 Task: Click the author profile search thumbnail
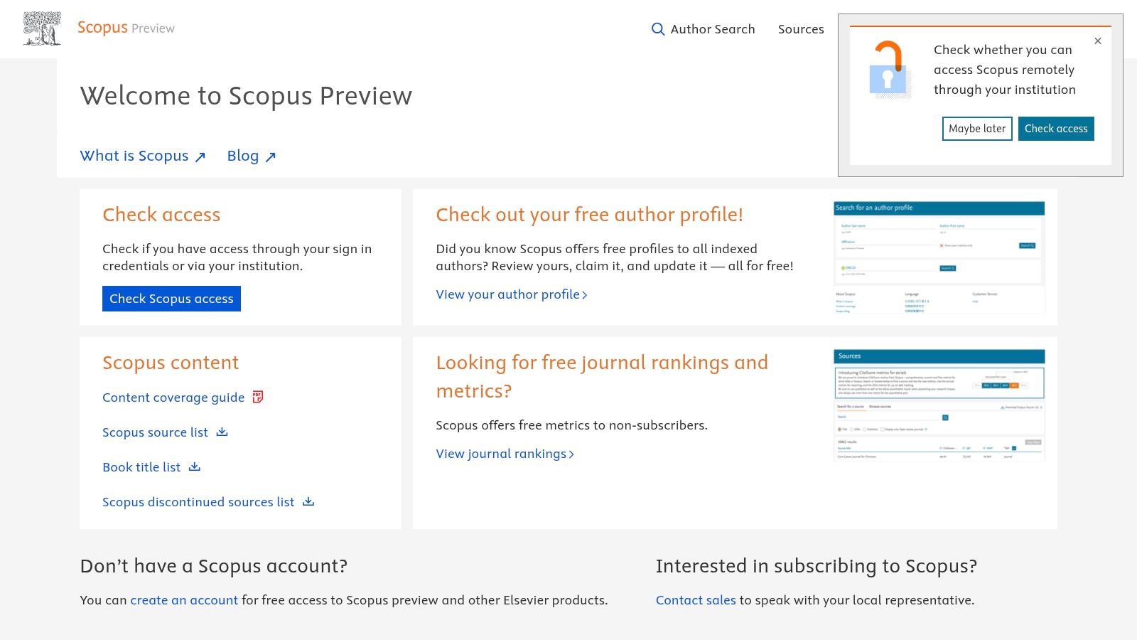click(x=939, y=258)
